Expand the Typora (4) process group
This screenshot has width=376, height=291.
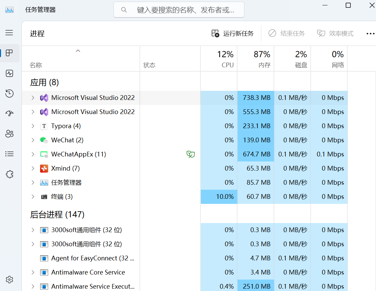click(x=33, y=126)
